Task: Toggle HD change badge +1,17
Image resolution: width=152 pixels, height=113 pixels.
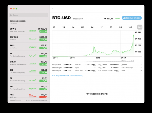Action: [x=43, y=89]
